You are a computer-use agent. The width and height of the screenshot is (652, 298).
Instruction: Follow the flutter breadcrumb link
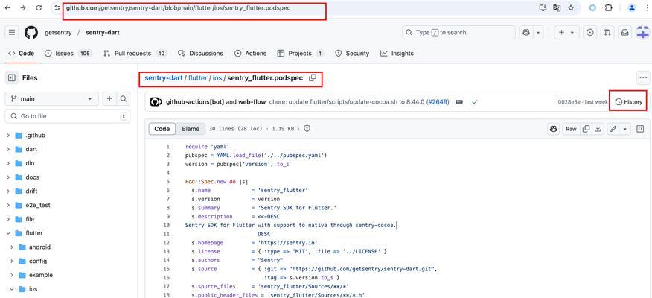pyautogui.click(x=198, y=77)
